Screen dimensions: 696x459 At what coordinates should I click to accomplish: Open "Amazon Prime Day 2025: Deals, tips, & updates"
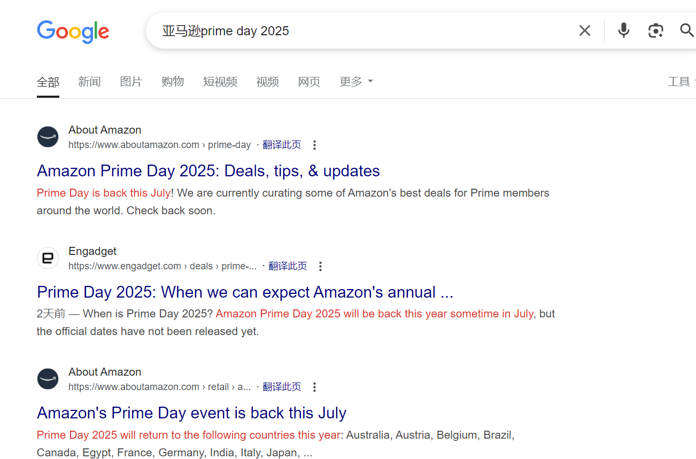pyautogui.click(x=208, y=171)
